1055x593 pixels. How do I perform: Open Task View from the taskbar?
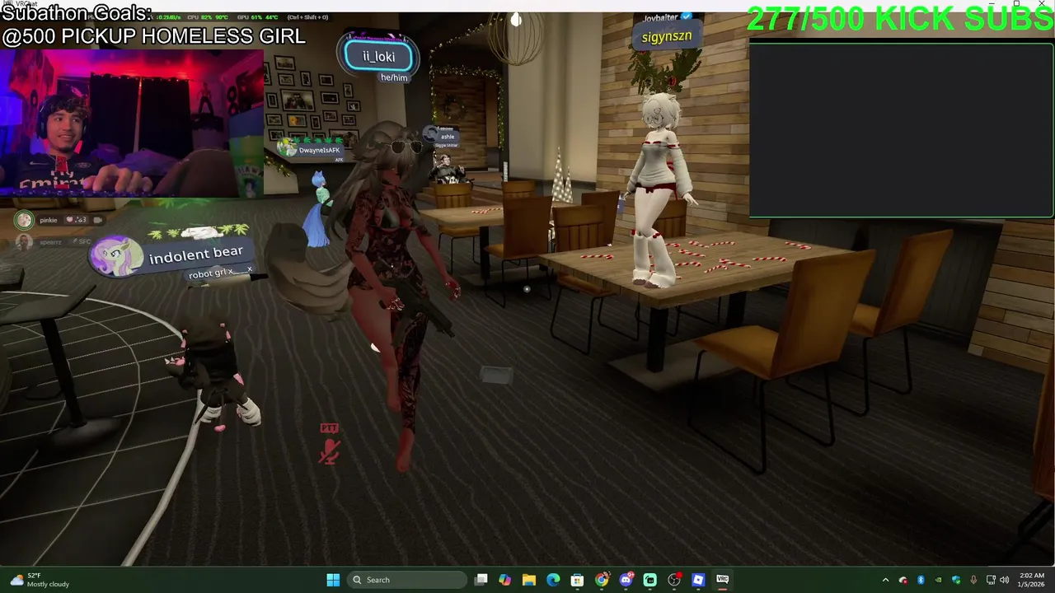pyautogui.click(x=481, y=580)
